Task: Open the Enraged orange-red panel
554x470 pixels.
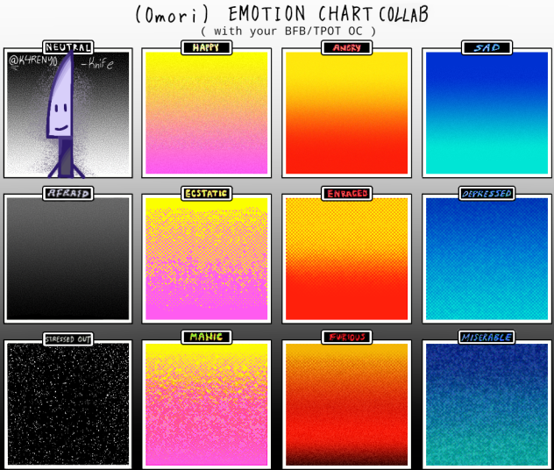Action: pos(346,259)
